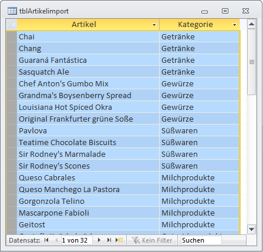Screen dimensions: 263x252
Task: Click Getränke category in Guaraná Fantástica row
Action: pyautogui.click(x=200, y=60)
